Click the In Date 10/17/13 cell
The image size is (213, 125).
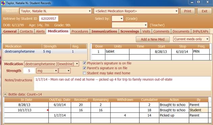(26, 110)
